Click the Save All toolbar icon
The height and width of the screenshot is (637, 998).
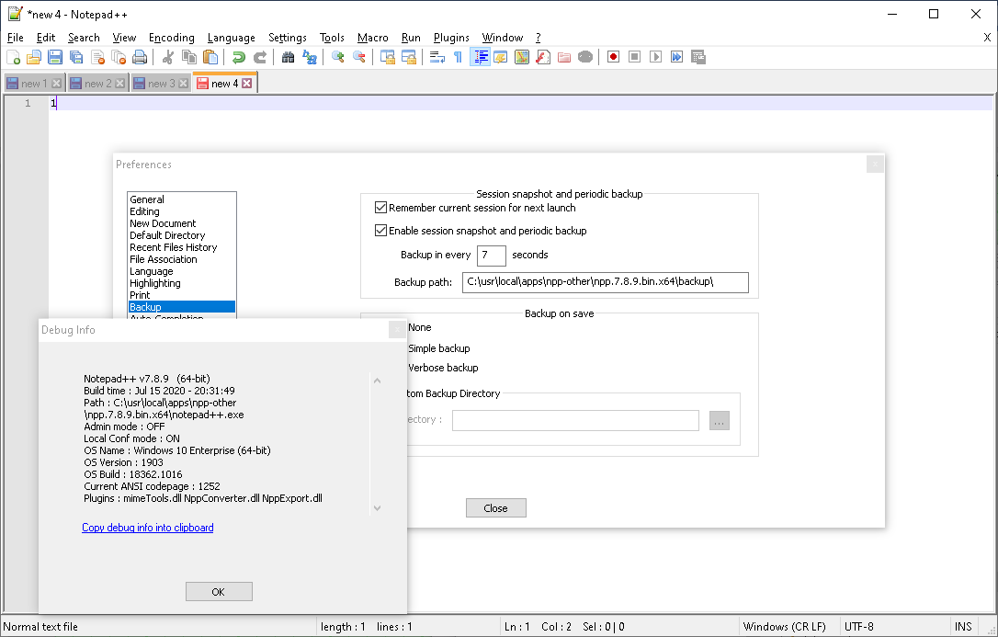76,57
